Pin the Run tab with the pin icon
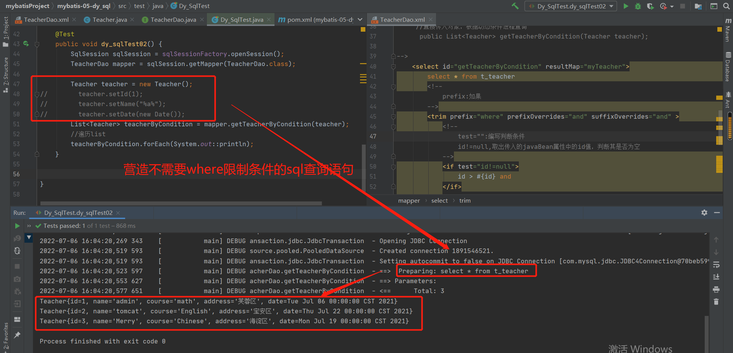 click(x=17, y=335)
